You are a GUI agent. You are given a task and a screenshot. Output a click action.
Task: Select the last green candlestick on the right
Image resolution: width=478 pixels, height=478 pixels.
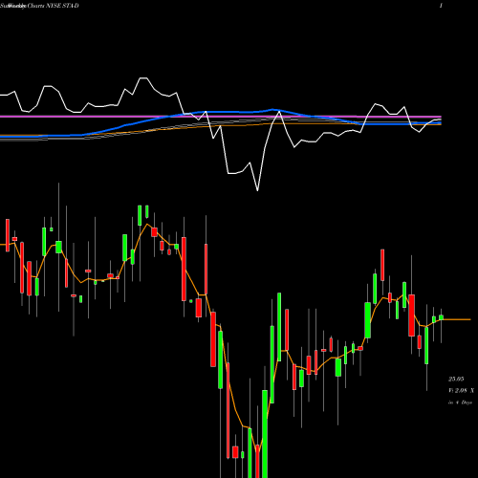(x=441, y=317)
